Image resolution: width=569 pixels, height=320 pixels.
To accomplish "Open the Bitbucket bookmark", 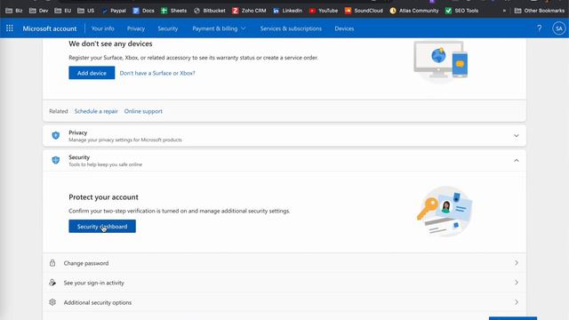I will [x=210, y=11].
